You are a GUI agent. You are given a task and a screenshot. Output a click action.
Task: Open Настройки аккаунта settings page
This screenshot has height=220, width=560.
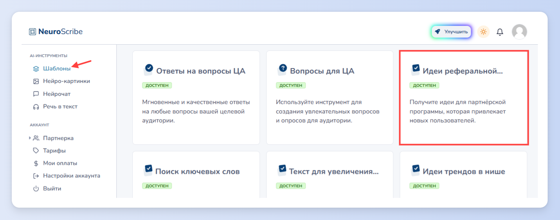pyautogui.click(x=72, y=176)
